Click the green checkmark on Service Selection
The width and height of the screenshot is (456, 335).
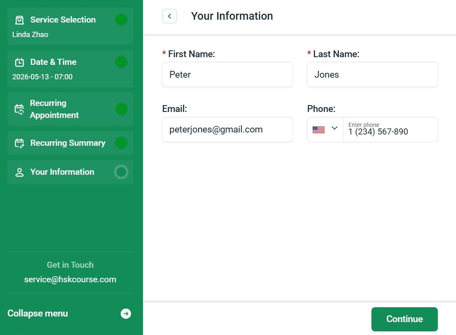click(121, 20)
